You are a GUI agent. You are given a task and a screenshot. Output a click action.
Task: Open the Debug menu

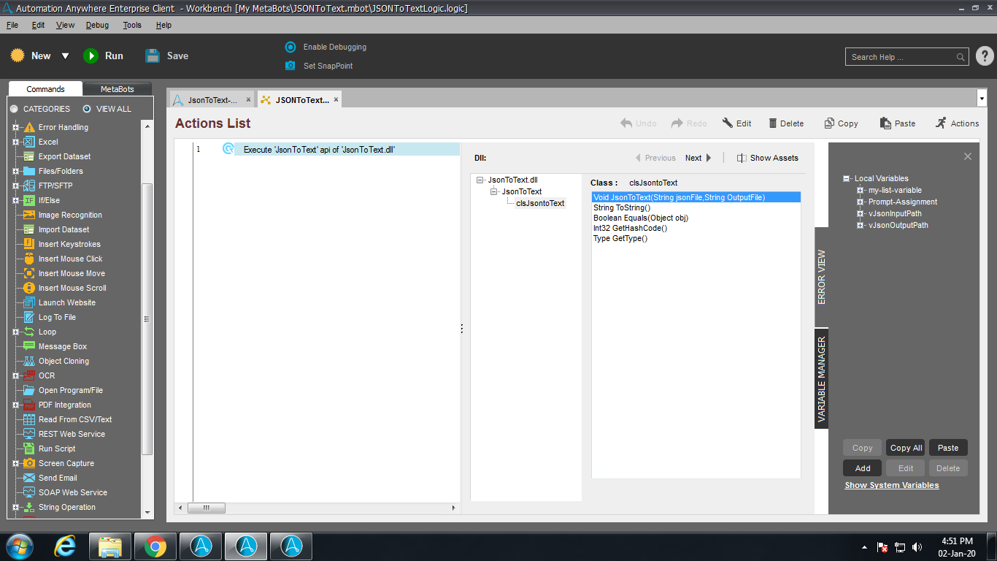tap(97, 25)
